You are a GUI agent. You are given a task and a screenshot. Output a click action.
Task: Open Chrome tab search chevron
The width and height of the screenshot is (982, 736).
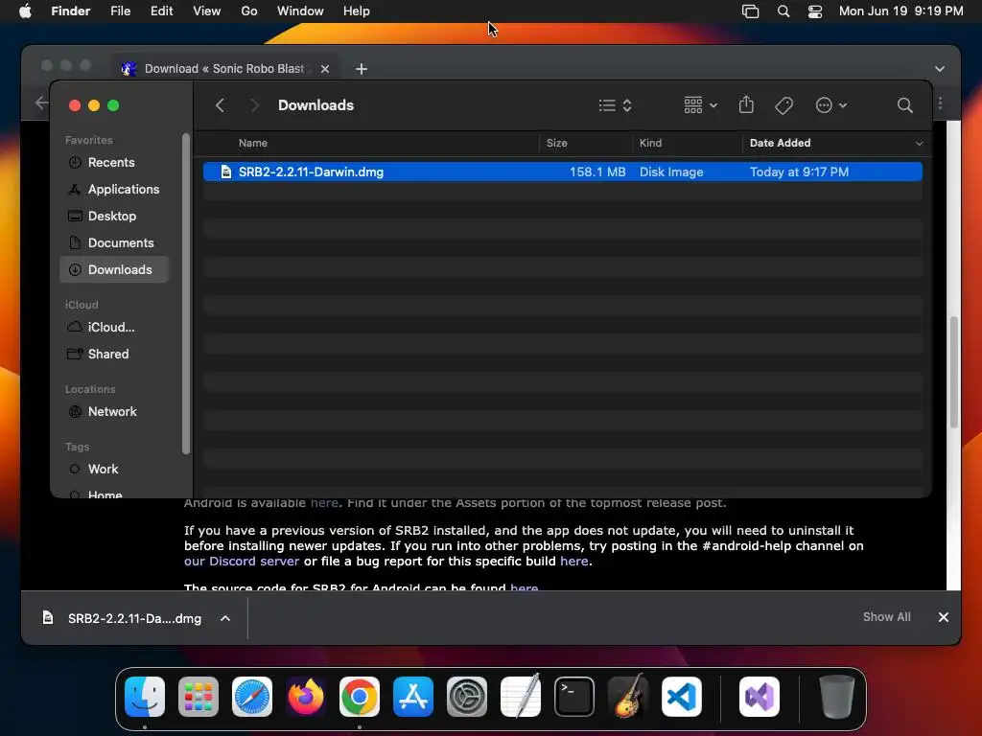[x=940, y=69]
